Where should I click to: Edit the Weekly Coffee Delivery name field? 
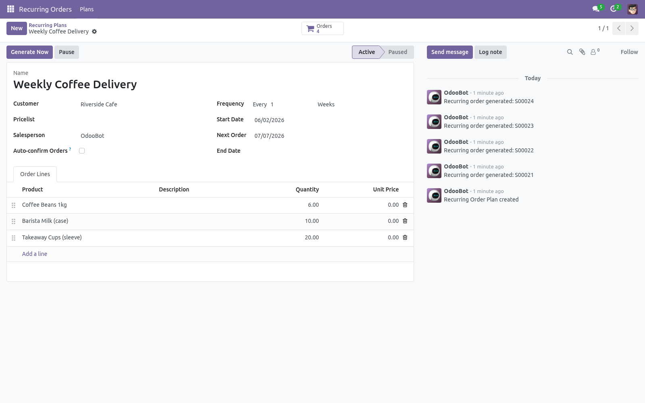click(210, 84)
